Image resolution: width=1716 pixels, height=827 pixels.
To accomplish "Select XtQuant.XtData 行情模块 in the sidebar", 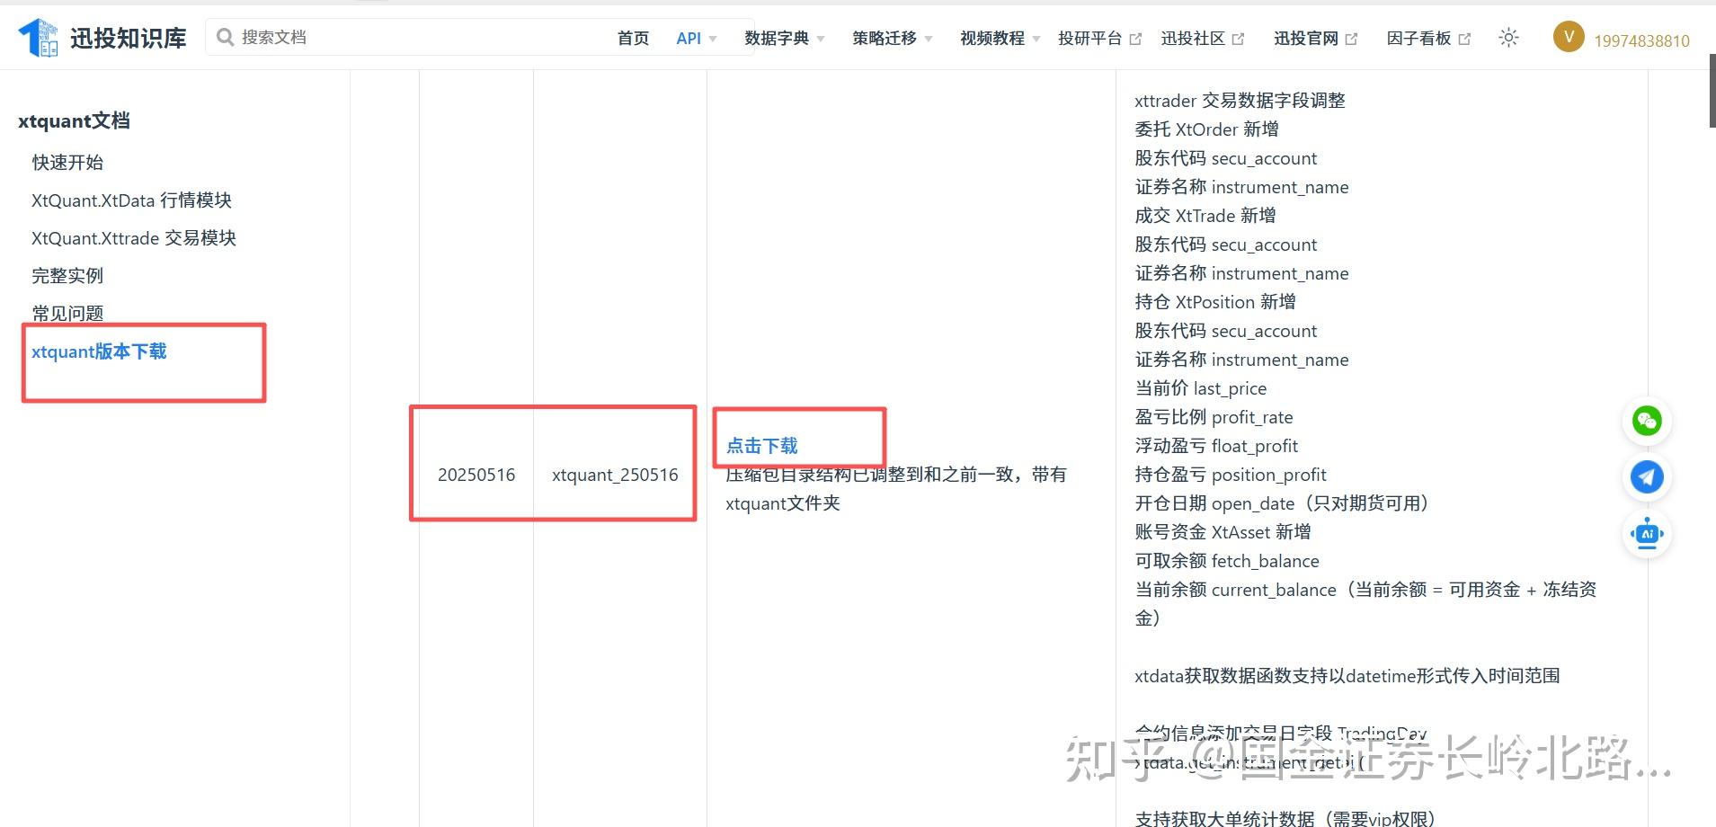I will tap(131, 200).
